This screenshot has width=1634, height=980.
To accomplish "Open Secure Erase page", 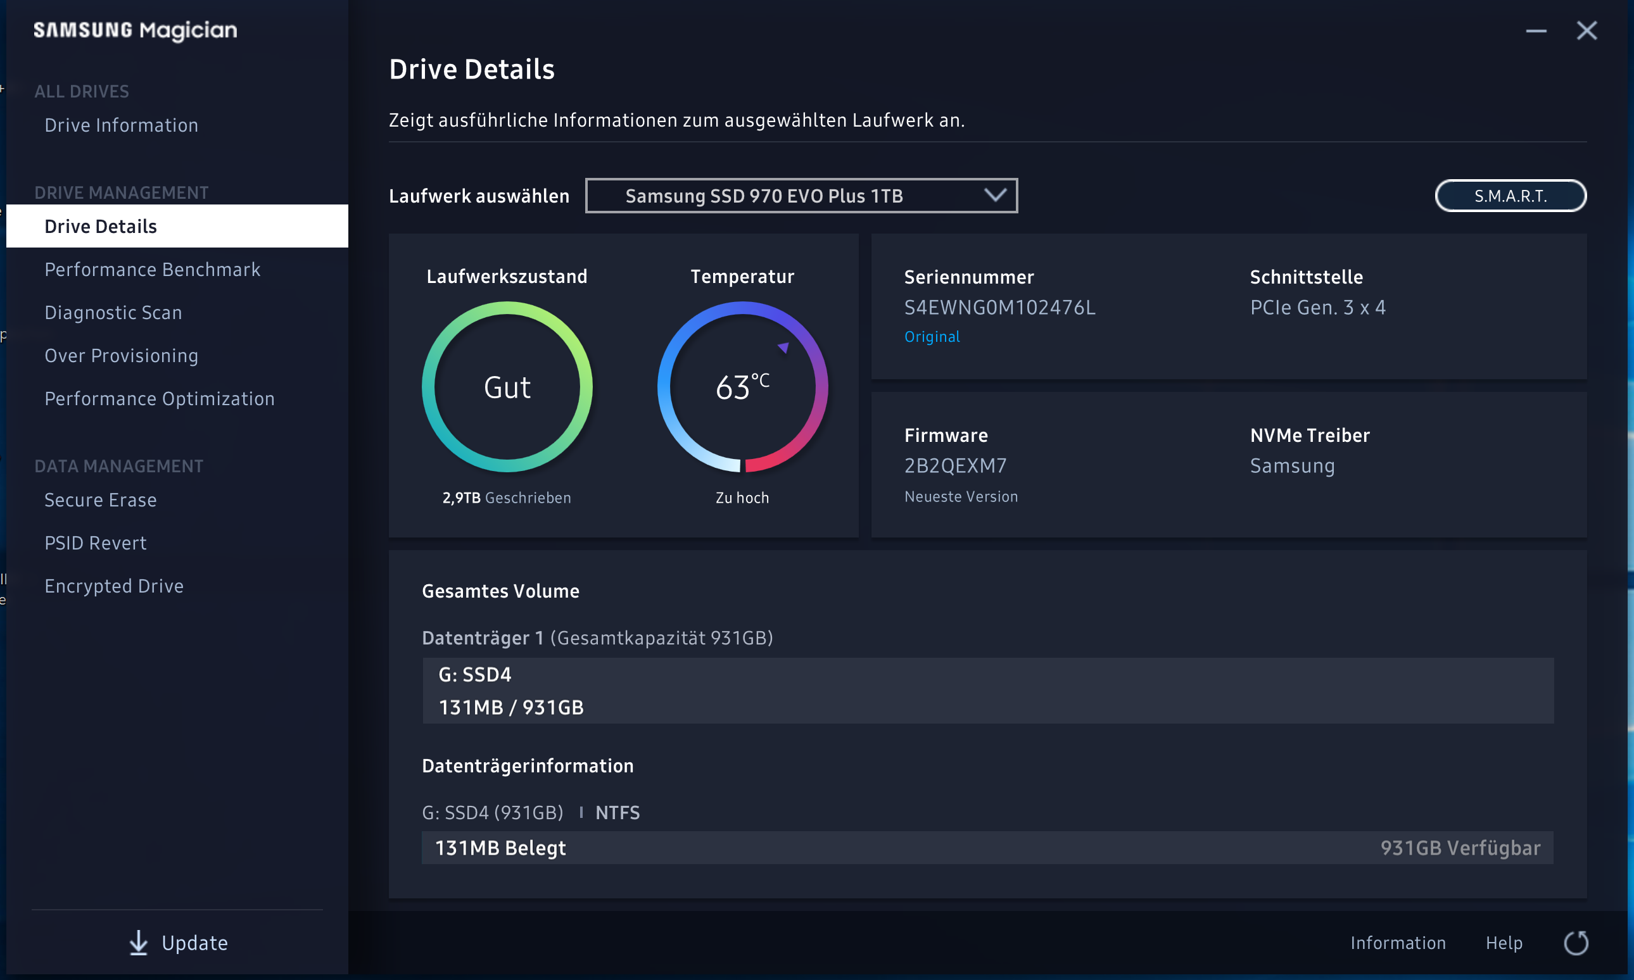I will [x=101, y=500].
